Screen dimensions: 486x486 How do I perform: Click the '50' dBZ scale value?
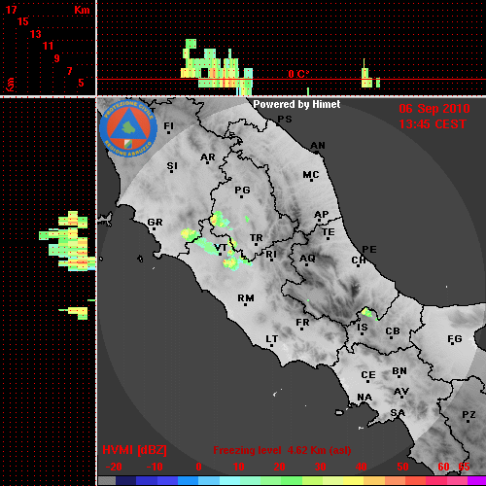(x=402, y=467)
